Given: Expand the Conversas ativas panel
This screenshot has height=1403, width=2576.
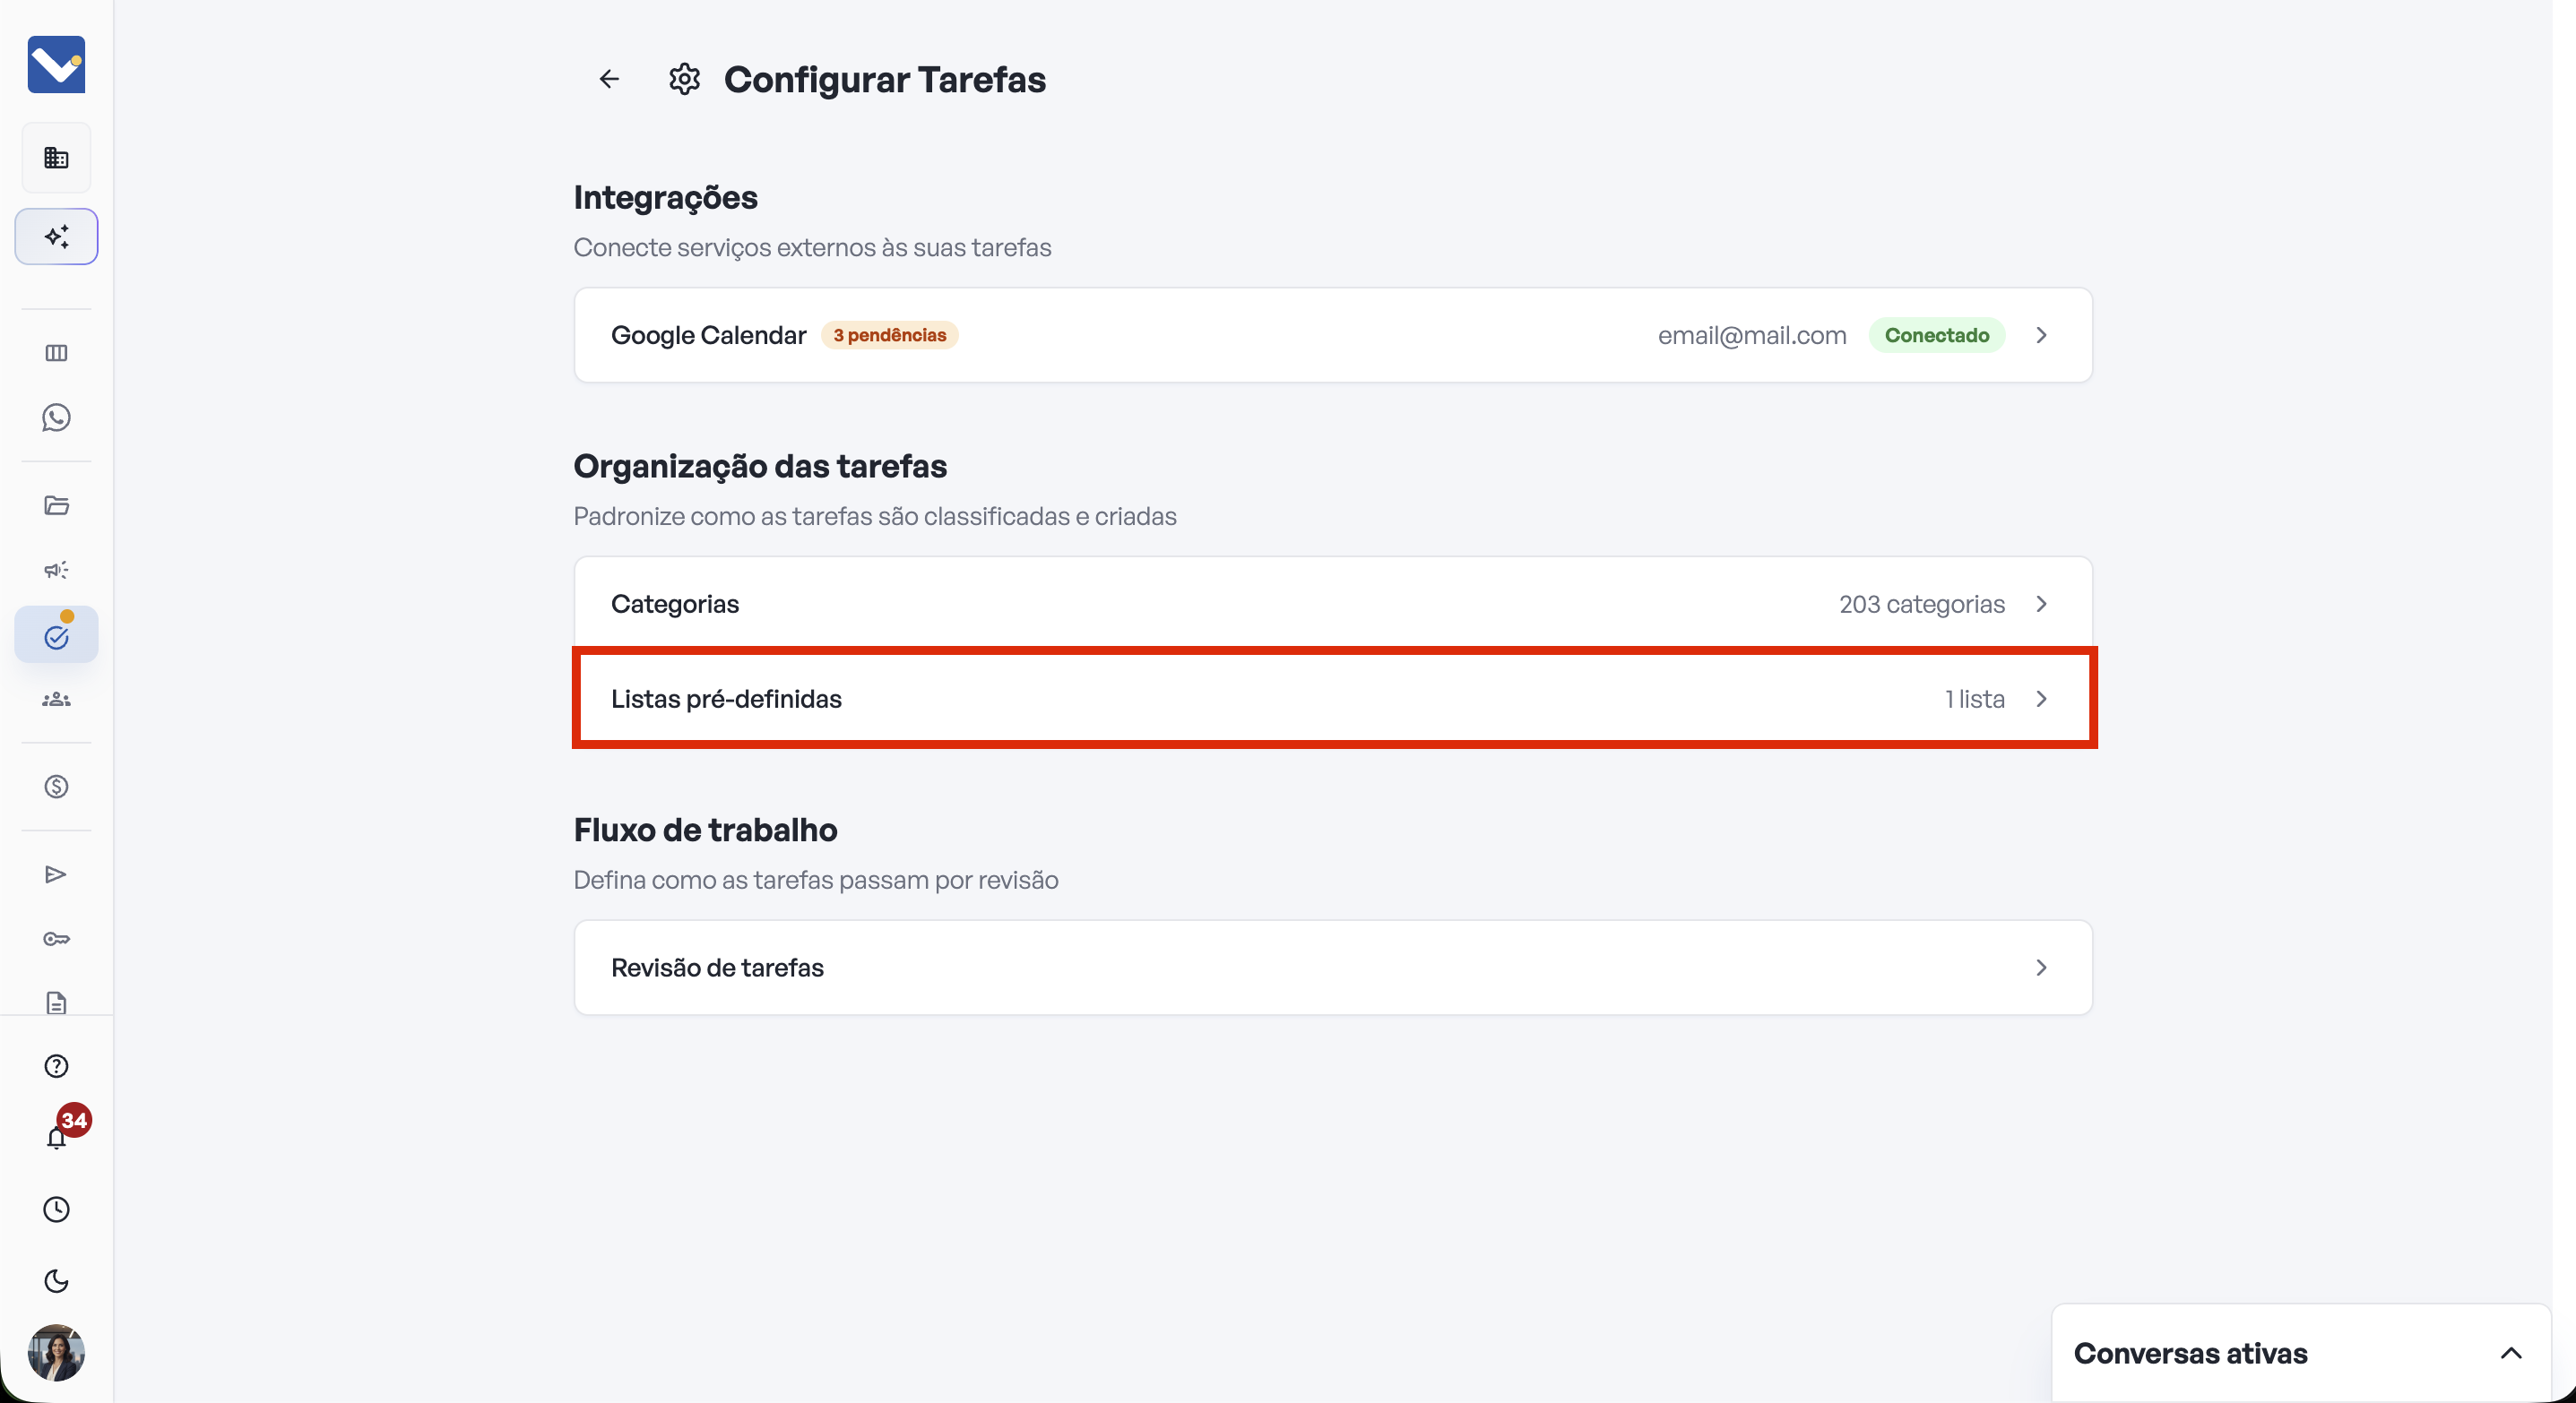Looking at the screenshot, I should point(2511,1354).
